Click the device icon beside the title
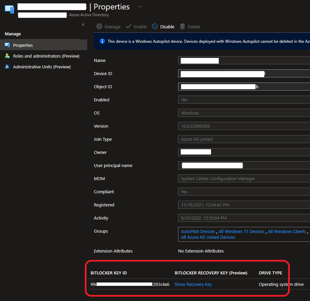310x301 pixels. tap(9, 9)
